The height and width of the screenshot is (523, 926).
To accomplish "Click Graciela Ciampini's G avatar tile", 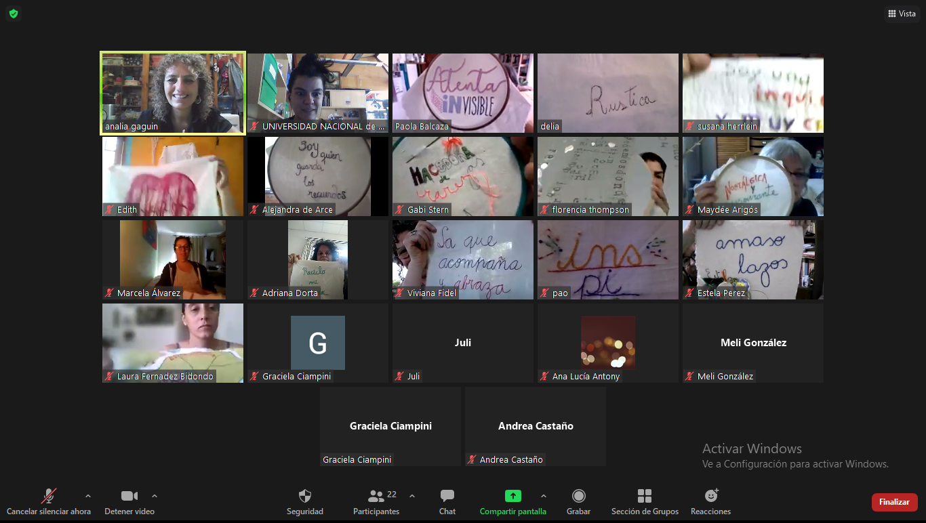I will [318, 343].
